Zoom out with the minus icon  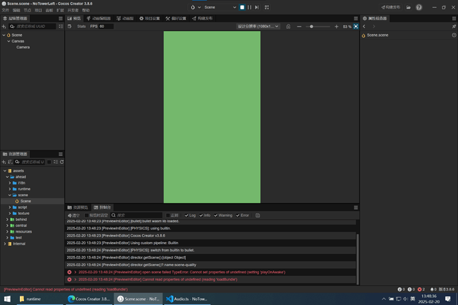coord(299,27)
